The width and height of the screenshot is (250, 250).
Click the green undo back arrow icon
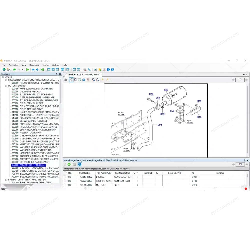15,70
